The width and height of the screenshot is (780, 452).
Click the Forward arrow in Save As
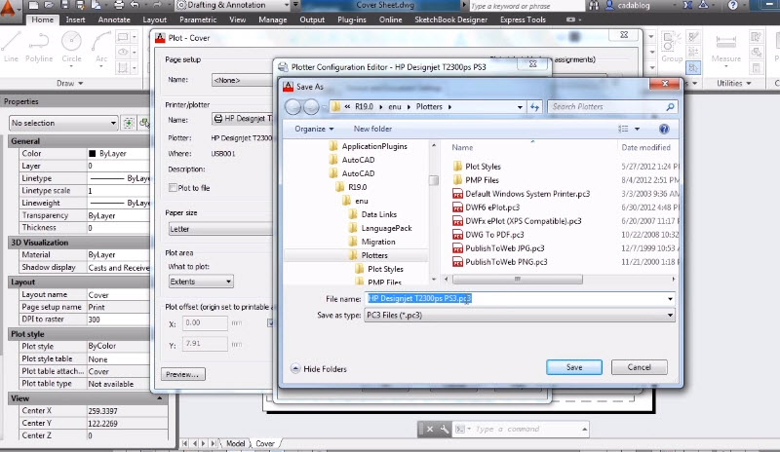pos(311,107)
